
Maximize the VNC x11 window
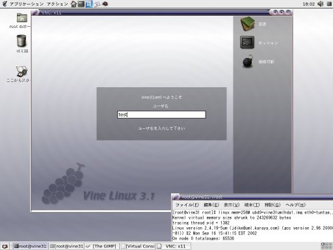tap(282, 12)
